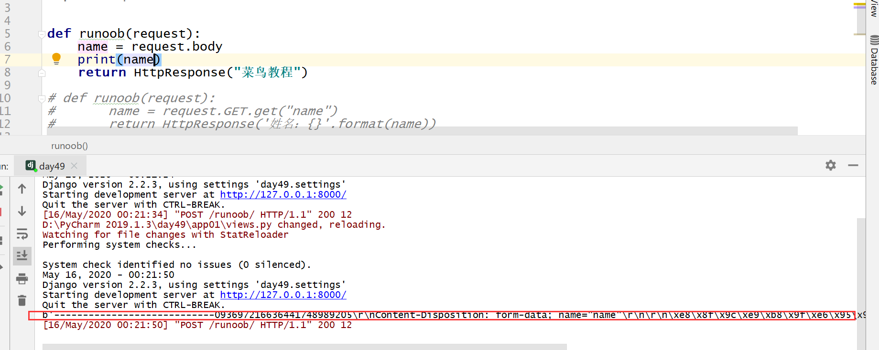Click the runoob() breadcrumb
879x350 pixels.
click(69, 146)
